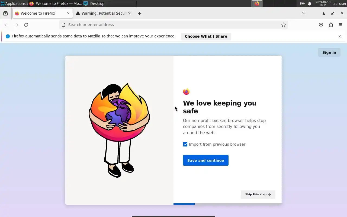This screenshot has width=347, height=217.
Task: Click the Sign in button
Action: pyautogui.click(x=329, y=53)
